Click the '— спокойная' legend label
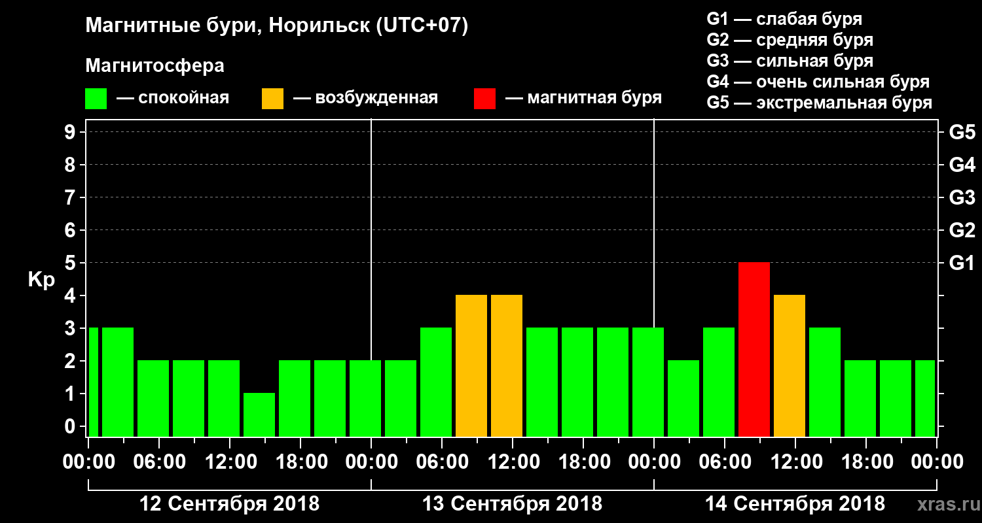Screen dimensions: 982x523 (173, 99)
